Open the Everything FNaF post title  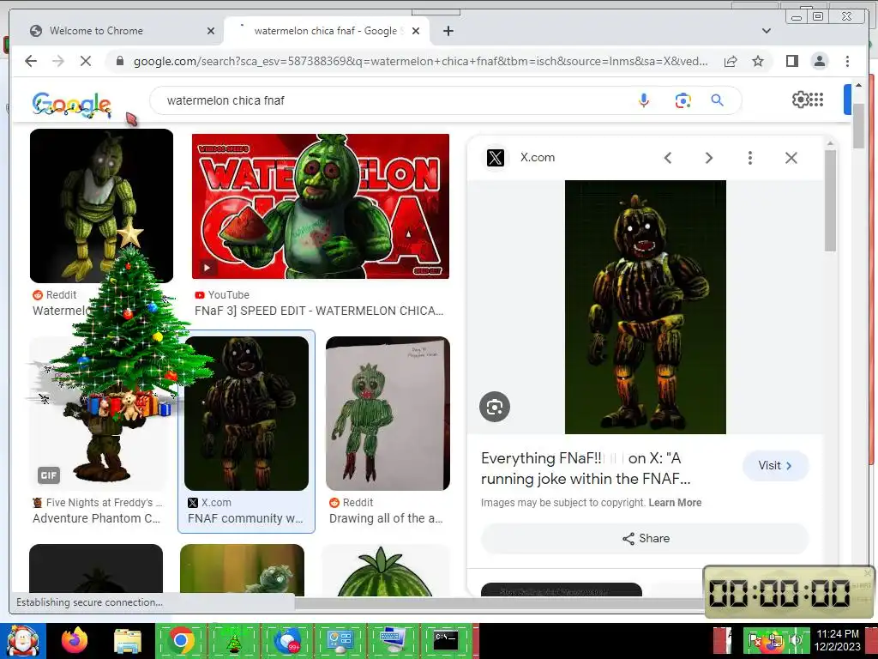[586, 469]
